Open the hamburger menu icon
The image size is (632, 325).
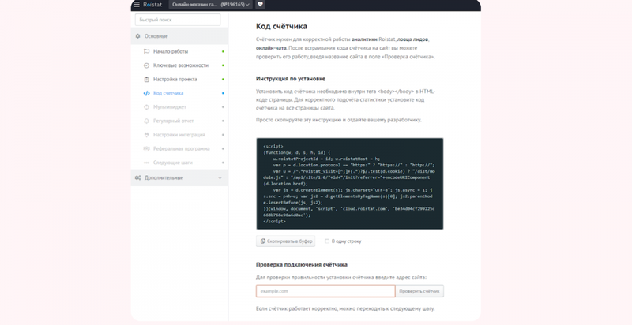click(x=136, y=5)
